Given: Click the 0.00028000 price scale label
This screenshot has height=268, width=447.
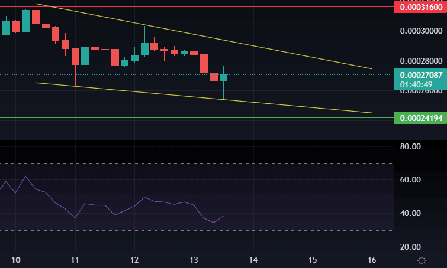Looking at the screenshot, I should 421,61.
